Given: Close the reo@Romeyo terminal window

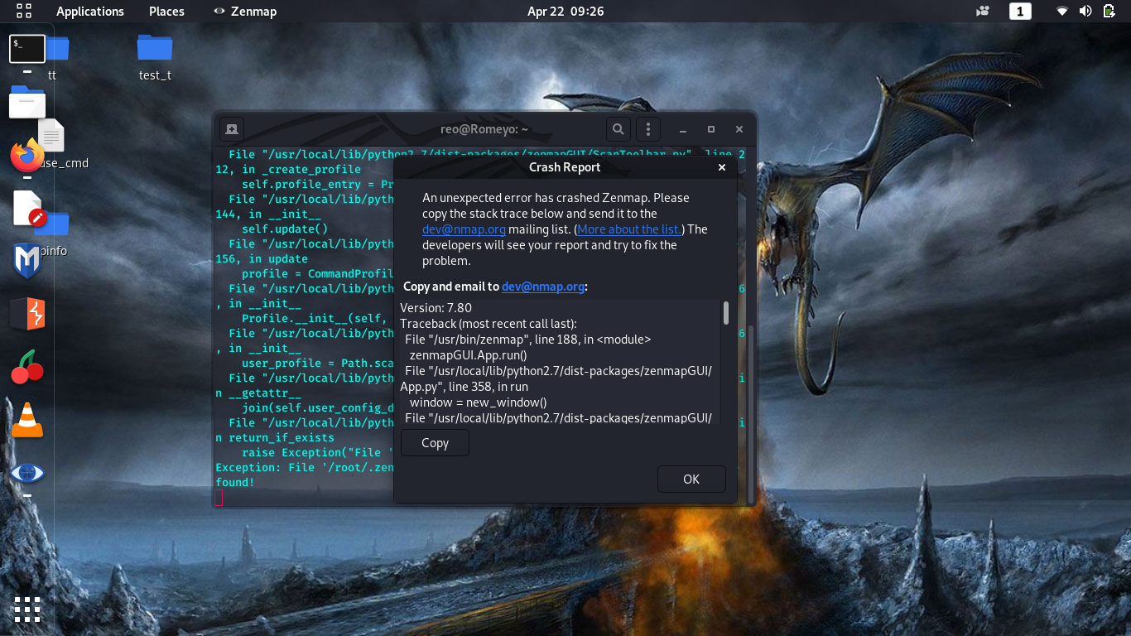Looking at the screenshot, I should pos(739,129).
